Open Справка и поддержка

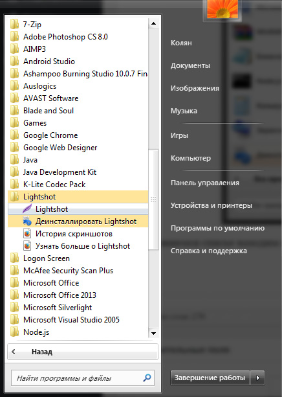(x=209, y=251)
